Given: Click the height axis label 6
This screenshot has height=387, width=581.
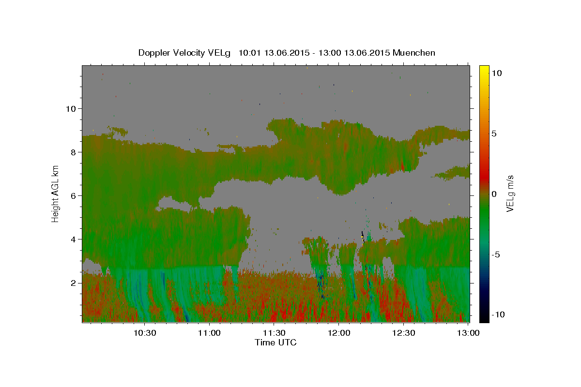Looking at the screenshot, I should [x=74, y=195].
